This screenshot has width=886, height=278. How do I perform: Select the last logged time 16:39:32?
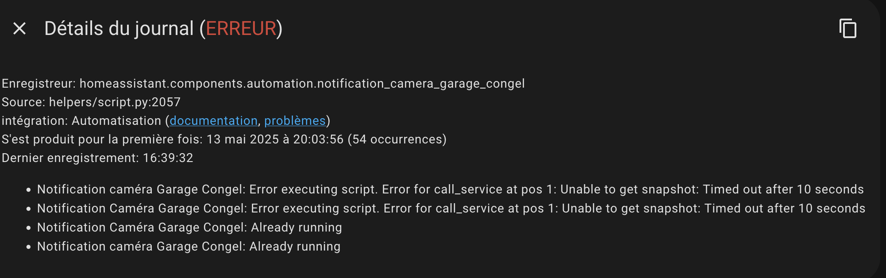pyautogui.click(x=168, y=158)
